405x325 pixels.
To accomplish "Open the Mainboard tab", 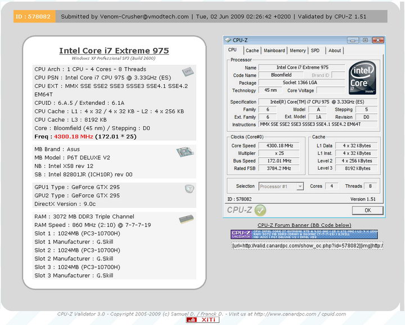I will (x=274, y=51).
